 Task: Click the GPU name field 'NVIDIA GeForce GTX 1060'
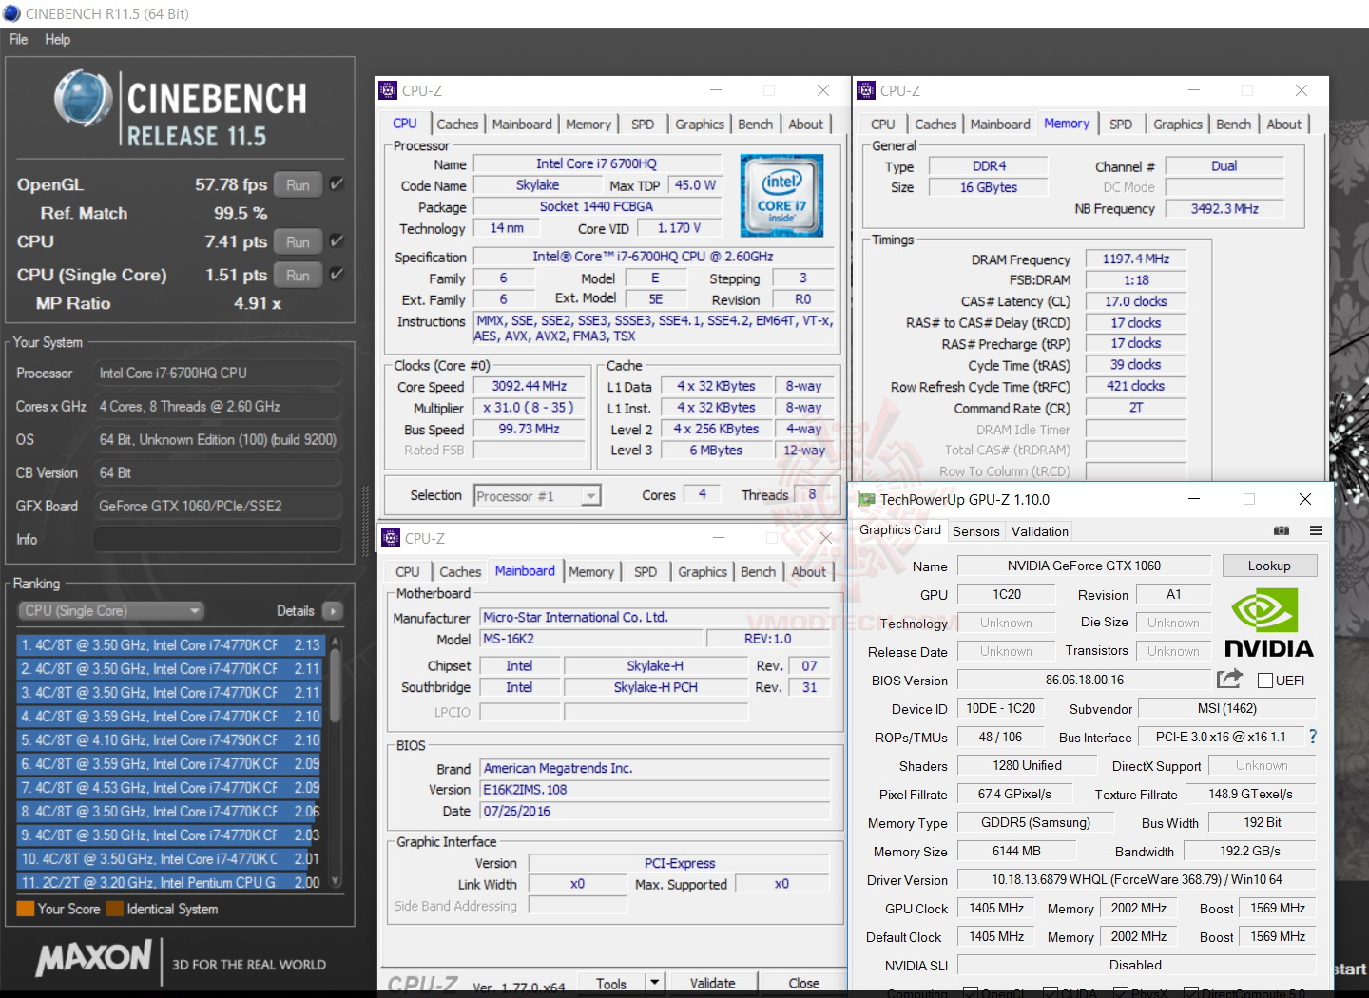[x=1084, y=566]
